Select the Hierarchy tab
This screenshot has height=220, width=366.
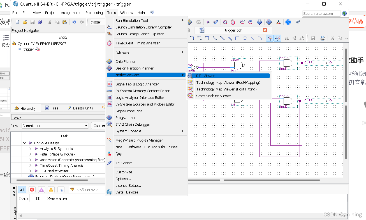tap(25, 108)
